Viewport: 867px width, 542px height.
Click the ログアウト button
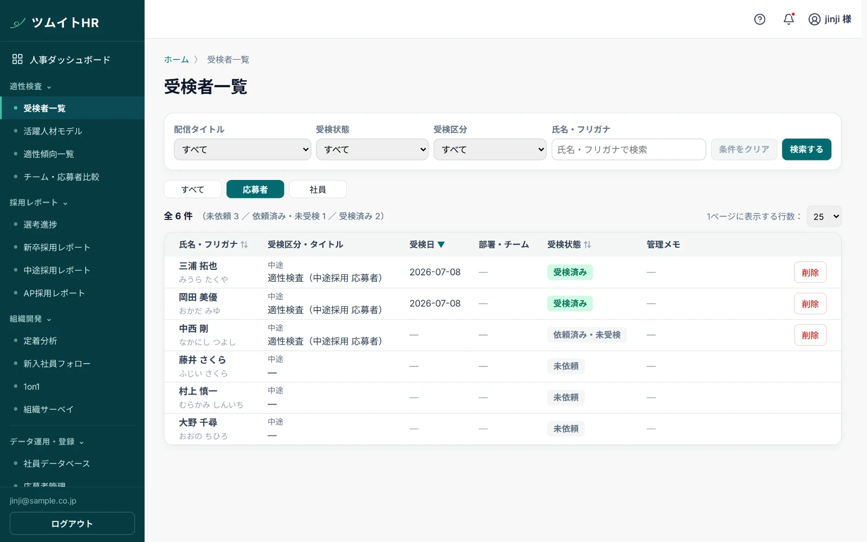coord(72,524)
